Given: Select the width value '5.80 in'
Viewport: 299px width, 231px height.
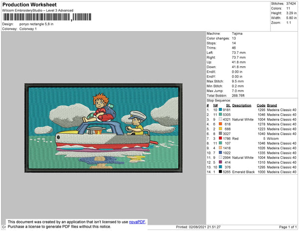Looking at the screenshot, I should point(292,18).
